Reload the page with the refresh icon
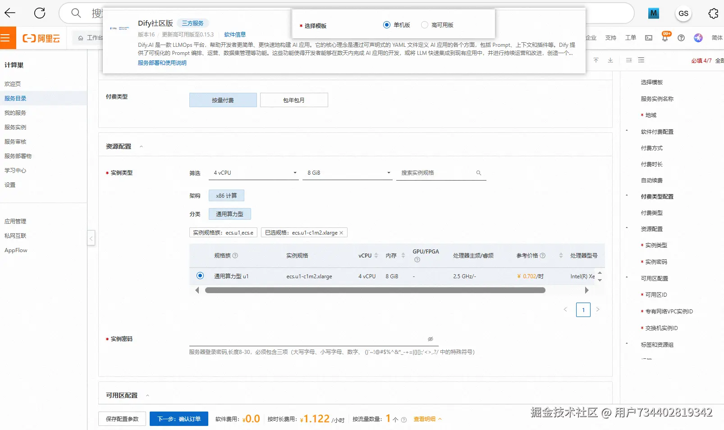The image size is (724, 430). pyautogui.click(x=40, y=13)
